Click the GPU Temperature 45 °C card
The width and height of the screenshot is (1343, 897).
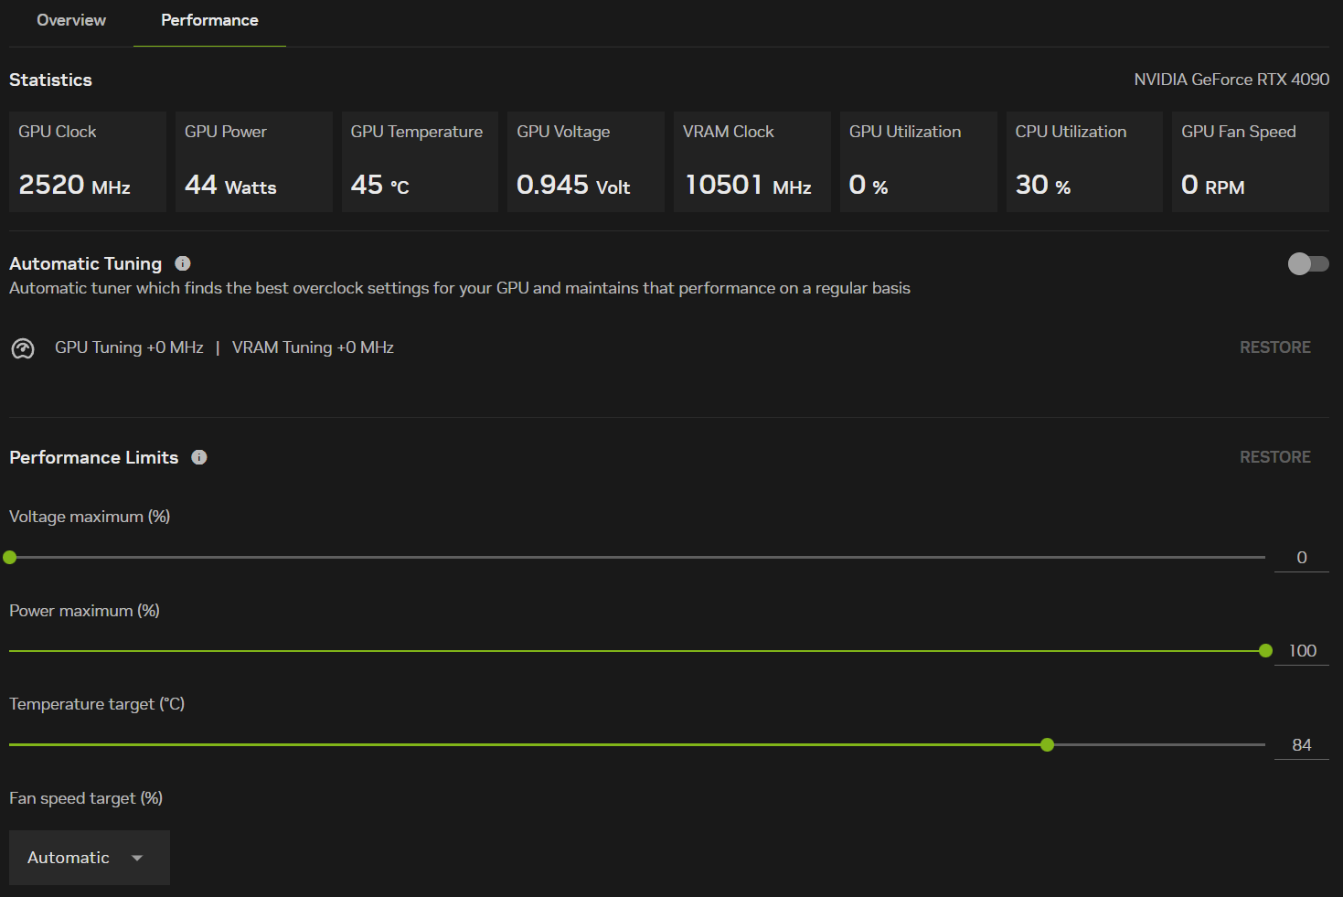420,162
